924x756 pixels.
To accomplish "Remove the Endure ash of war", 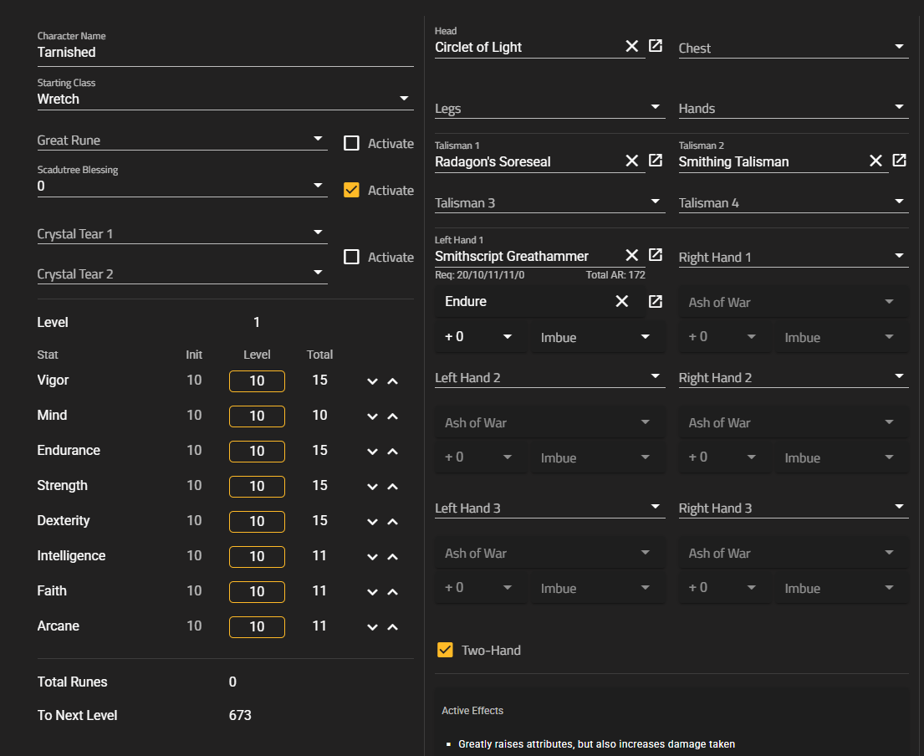I will pos(621,301).
